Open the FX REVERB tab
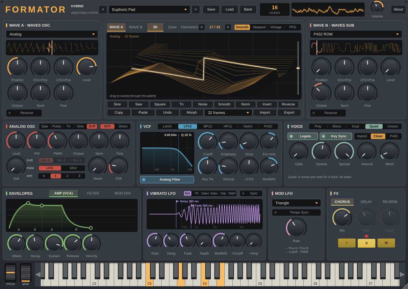The width and height of the screenshot is (408, 289). click(x=390, y=202)
